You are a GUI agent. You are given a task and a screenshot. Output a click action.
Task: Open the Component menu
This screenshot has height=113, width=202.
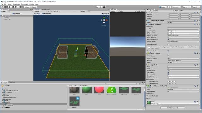pos(25,4)
